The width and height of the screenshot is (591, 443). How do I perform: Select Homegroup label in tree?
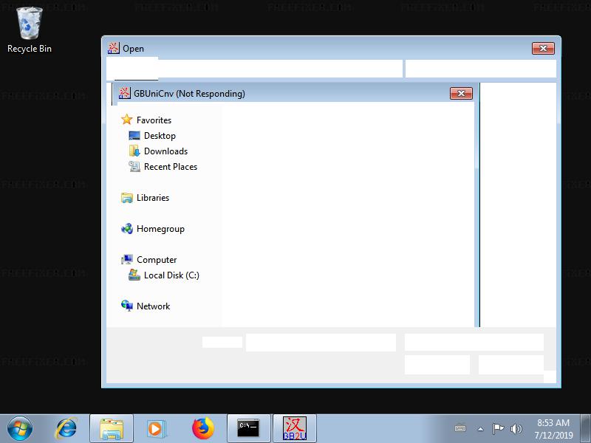click(x=160, y=229)
